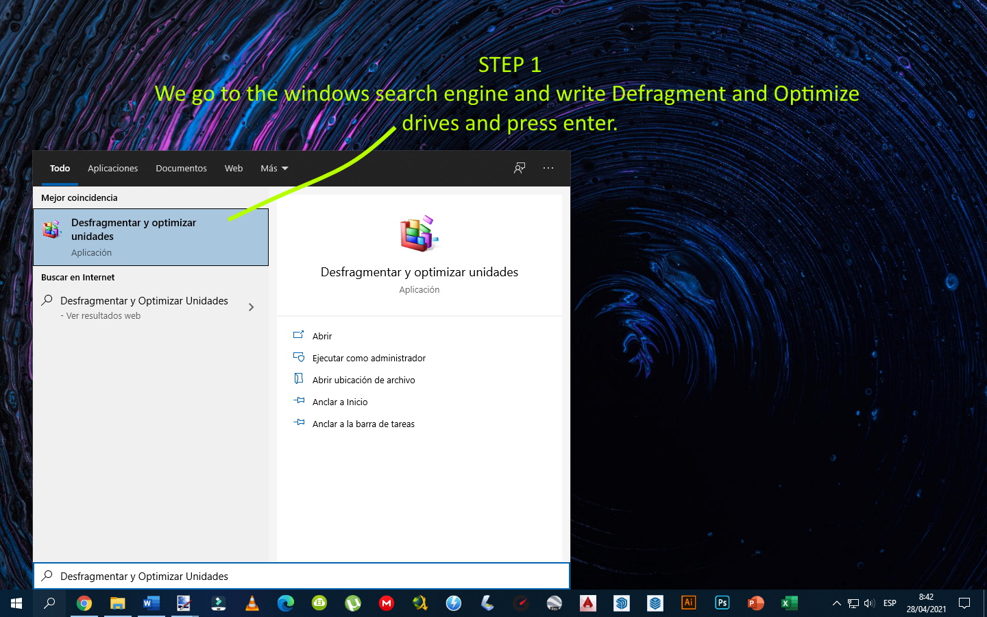The width and height of the screenshot is (987, 617).
Task: Expand web result arrow for Desfragmentar y Optimizar Unidades
Action: coord(251,307)
